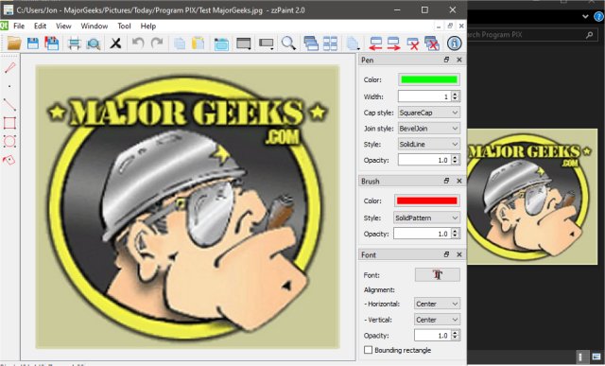The width and height of the screenshot is (605, 366).
Task: Click the scissors cut icon
Action: tap(115, 44)
